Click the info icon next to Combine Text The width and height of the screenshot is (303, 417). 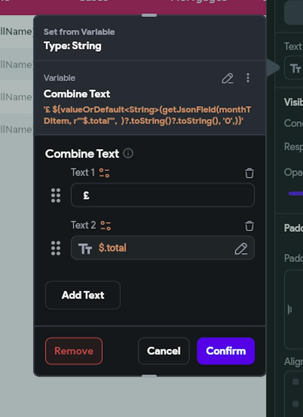pyautogui.click(x=128, y=153)
